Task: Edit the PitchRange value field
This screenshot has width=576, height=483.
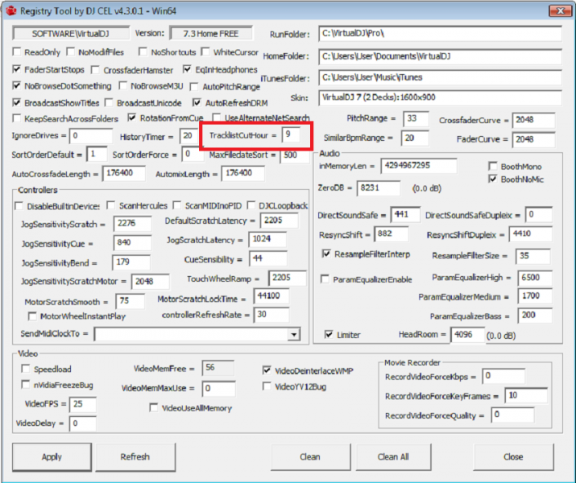Action: (x=416, y=119)
